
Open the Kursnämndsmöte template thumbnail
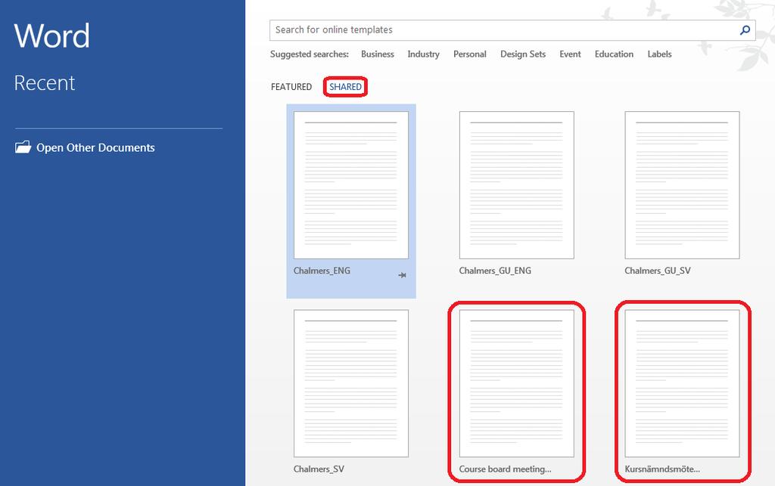pos(682,383)
